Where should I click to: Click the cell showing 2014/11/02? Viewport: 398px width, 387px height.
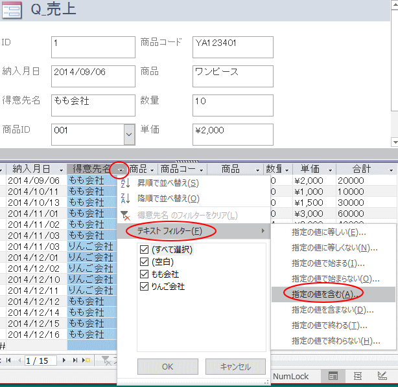point(36,225)
